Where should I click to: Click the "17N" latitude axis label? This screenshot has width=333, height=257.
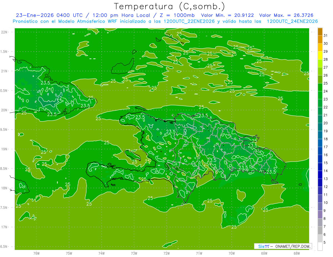coord(4,227)
